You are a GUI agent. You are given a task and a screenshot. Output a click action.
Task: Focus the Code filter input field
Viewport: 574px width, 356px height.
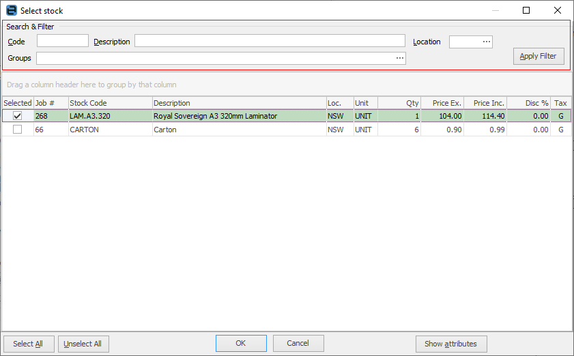(63, 41)
